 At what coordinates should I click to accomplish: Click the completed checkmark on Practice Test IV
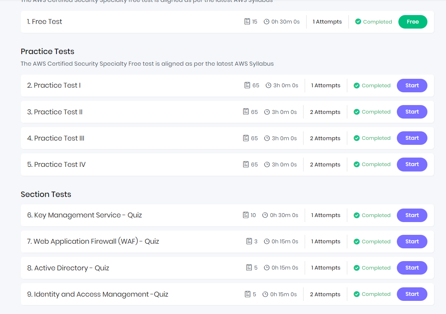point(357,165)
